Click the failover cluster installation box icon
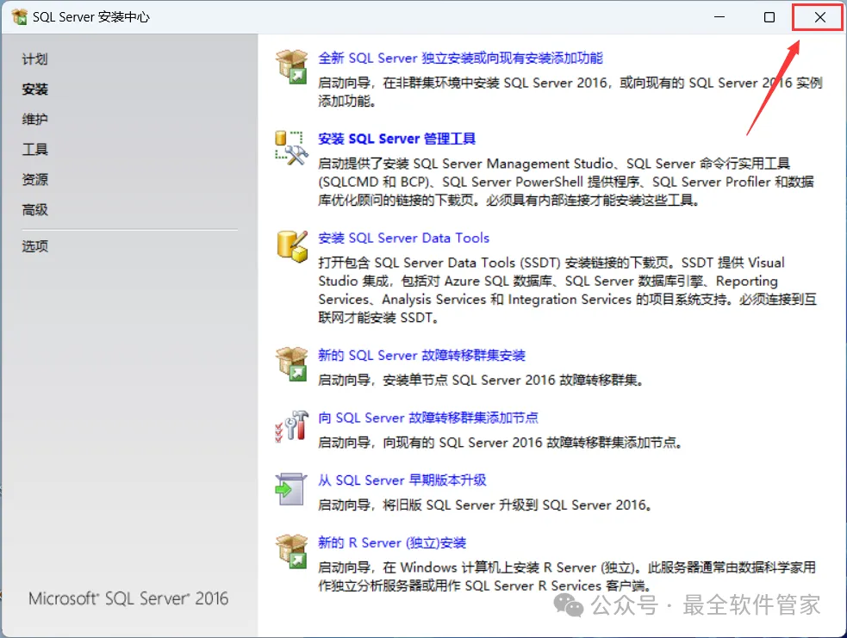The width and height of the screenshot is (847, 638). [292, 364]
